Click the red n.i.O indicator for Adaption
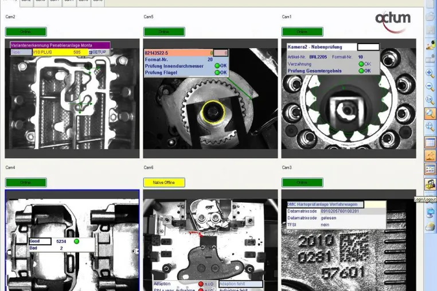The width and height of the screenshot is (437, 291). [x=201, y=284]
